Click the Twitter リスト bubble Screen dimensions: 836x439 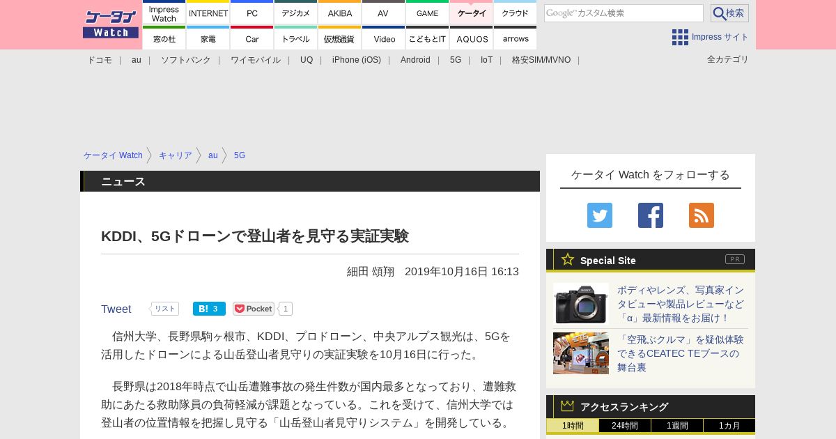pyautogui.click(x=165, y=309)
